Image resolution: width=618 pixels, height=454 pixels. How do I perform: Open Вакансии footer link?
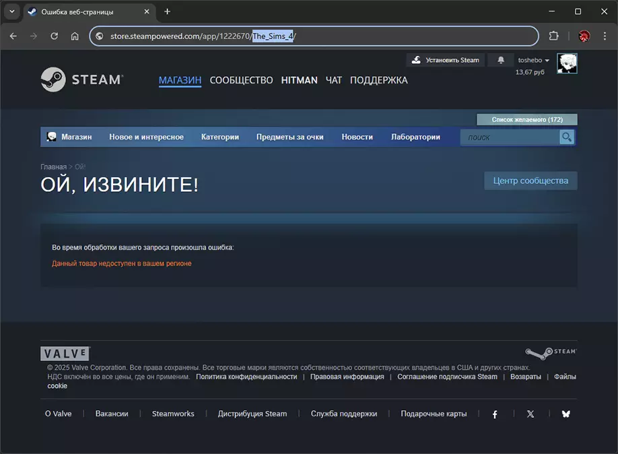(112, 414)
